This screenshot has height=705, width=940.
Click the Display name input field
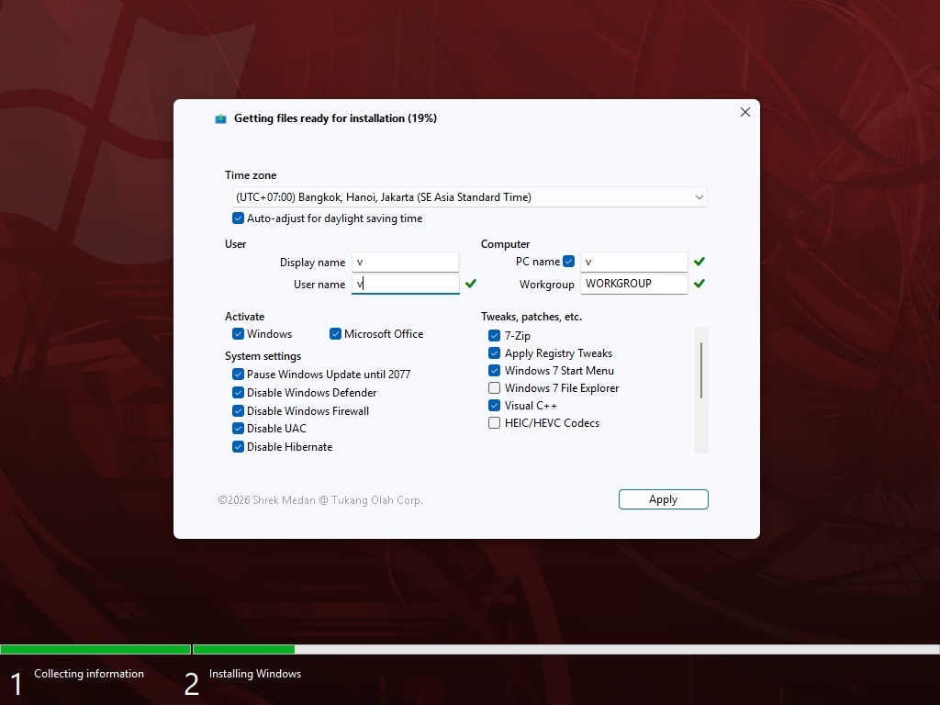(x=405, y=262)
